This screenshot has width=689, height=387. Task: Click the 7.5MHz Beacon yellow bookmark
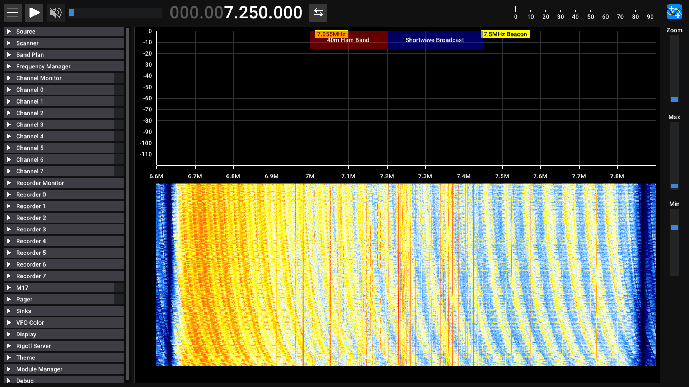coord(505,34)
